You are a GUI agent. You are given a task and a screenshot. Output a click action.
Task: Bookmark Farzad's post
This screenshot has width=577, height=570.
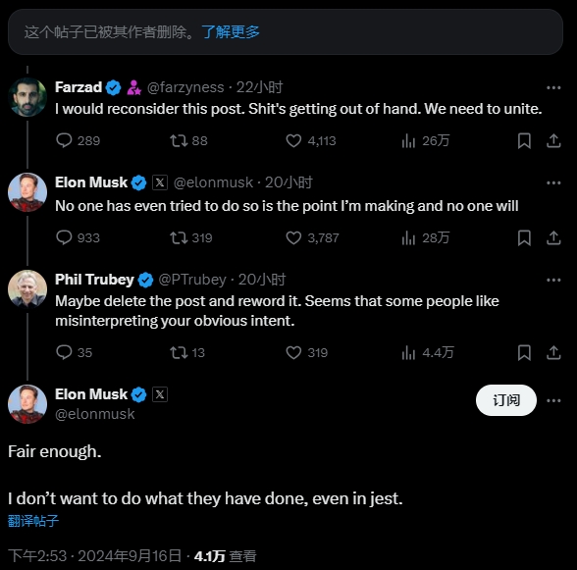point(524,141)
